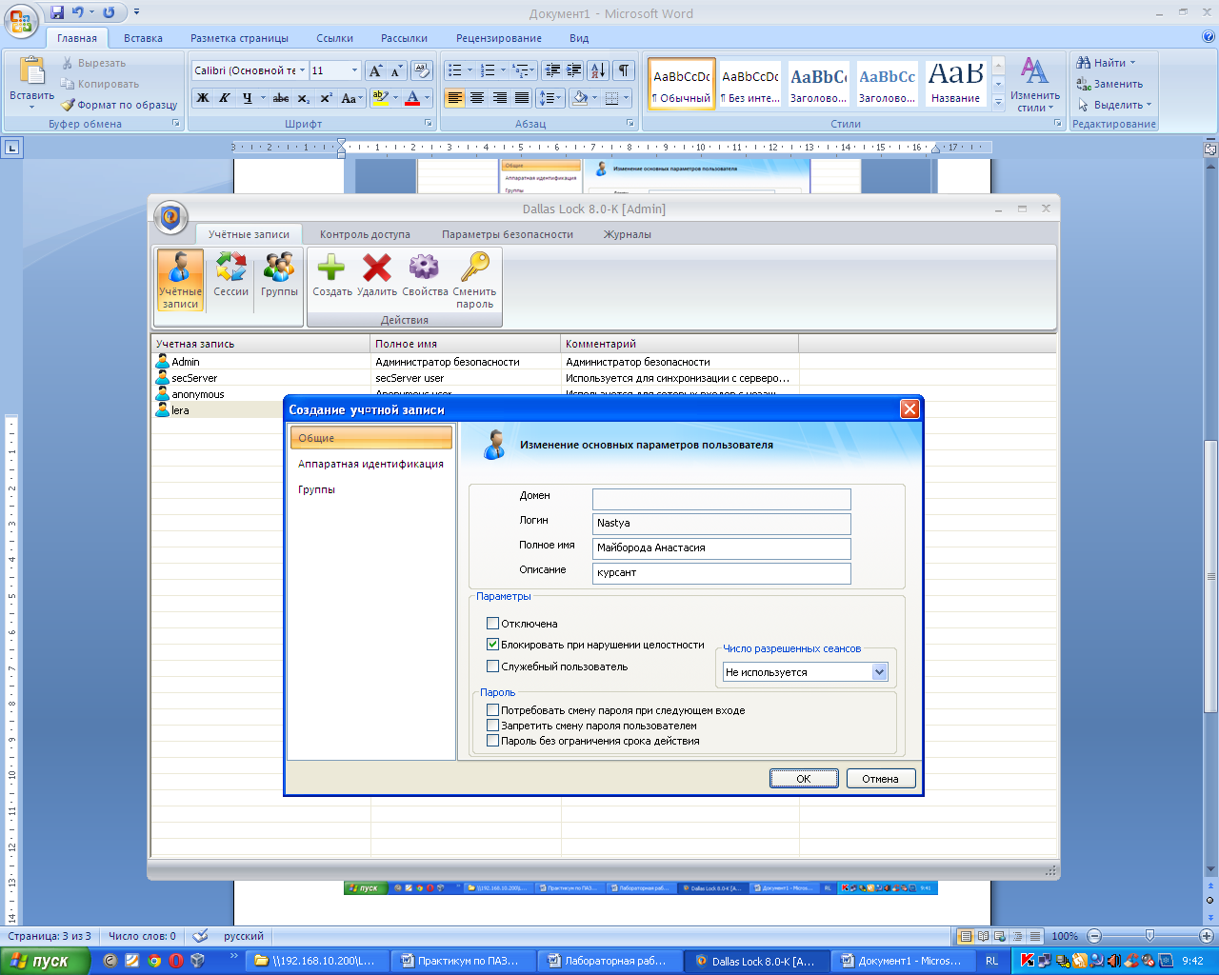Select Аппаратная идентификация in dialog sidebar
Image resolution: width=1219 pixels, height=975 pixels.
coord(371,464)
